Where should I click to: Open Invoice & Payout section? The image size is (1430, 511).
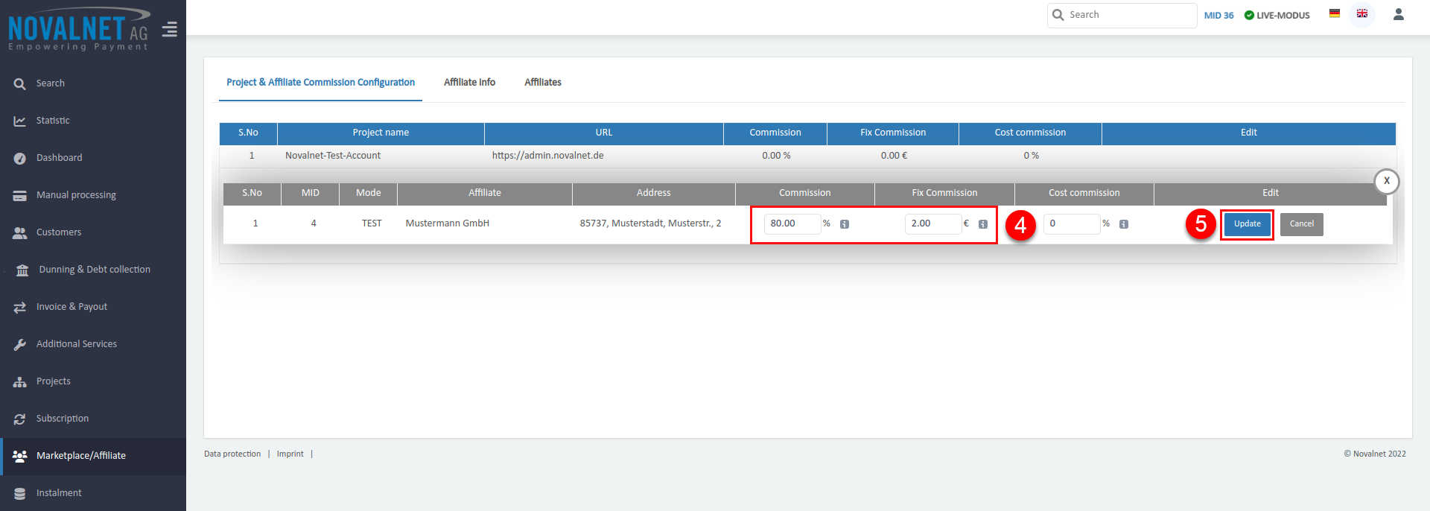coord(71,307)
